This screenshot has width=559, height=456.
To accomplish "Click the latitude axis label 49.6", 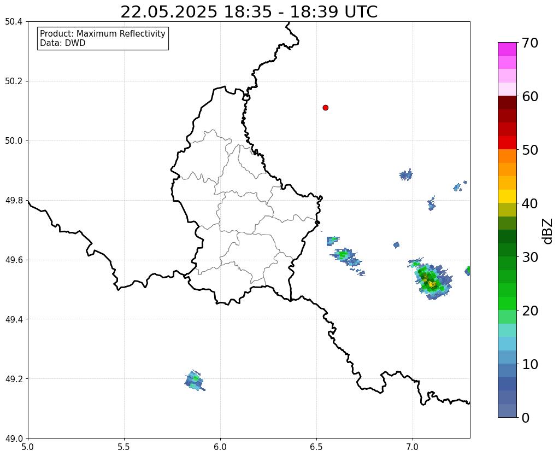I will coord(14,260).
